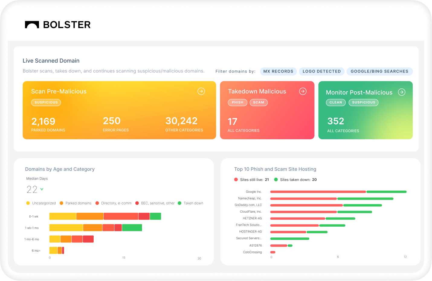Image resolution: width=432 pixels, height=281 pixels.
Task: Click the CLEAN tag in Monitor Post-Malicious
Action: 336,102
